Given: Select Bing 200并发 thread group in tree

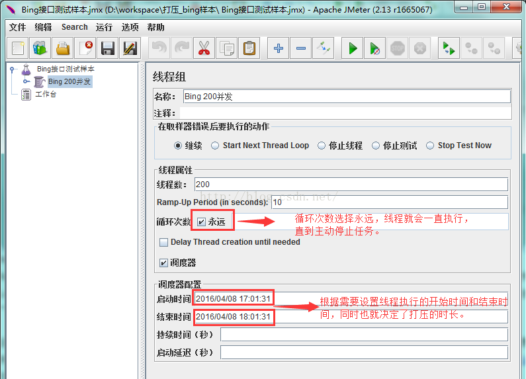Looking at the screenshot, I should point(69,81).
